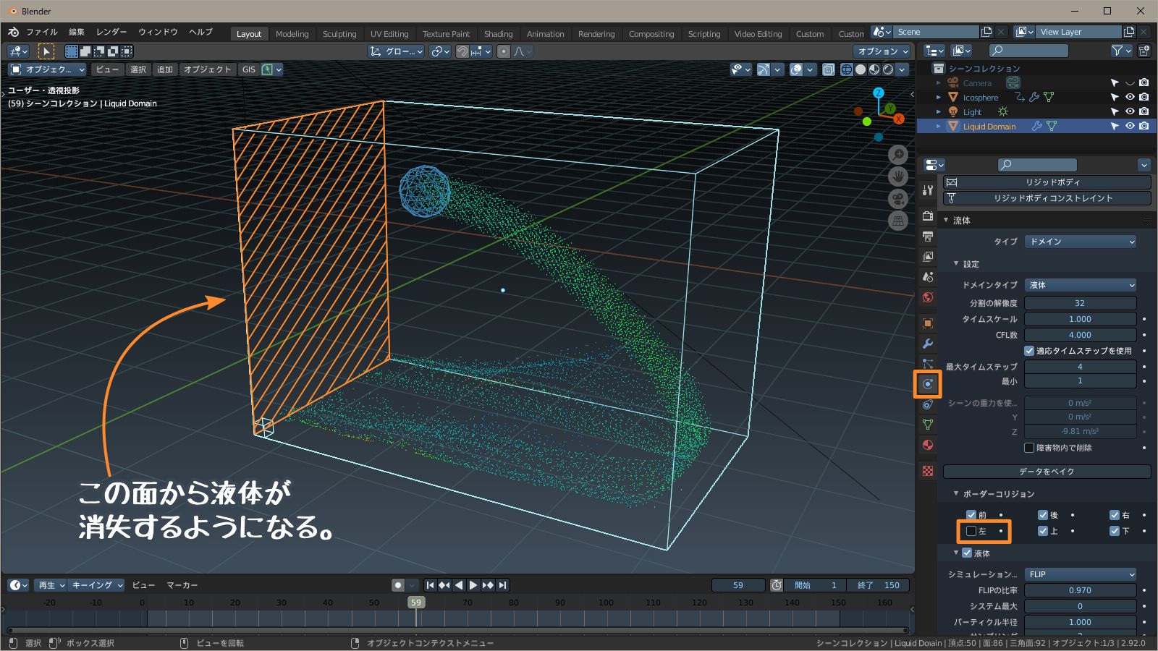Select material preview viewport shading
The width and height of the screenshot is (1158, 651).
[x=874, y=69]
